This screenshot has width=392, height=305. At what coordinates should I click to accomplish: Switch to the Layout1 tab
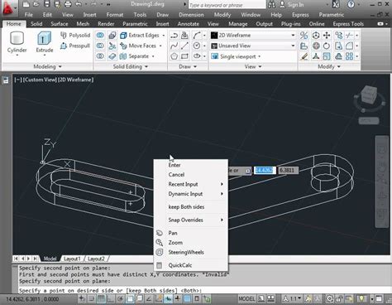pyautogui.click(x=72, y=259)
